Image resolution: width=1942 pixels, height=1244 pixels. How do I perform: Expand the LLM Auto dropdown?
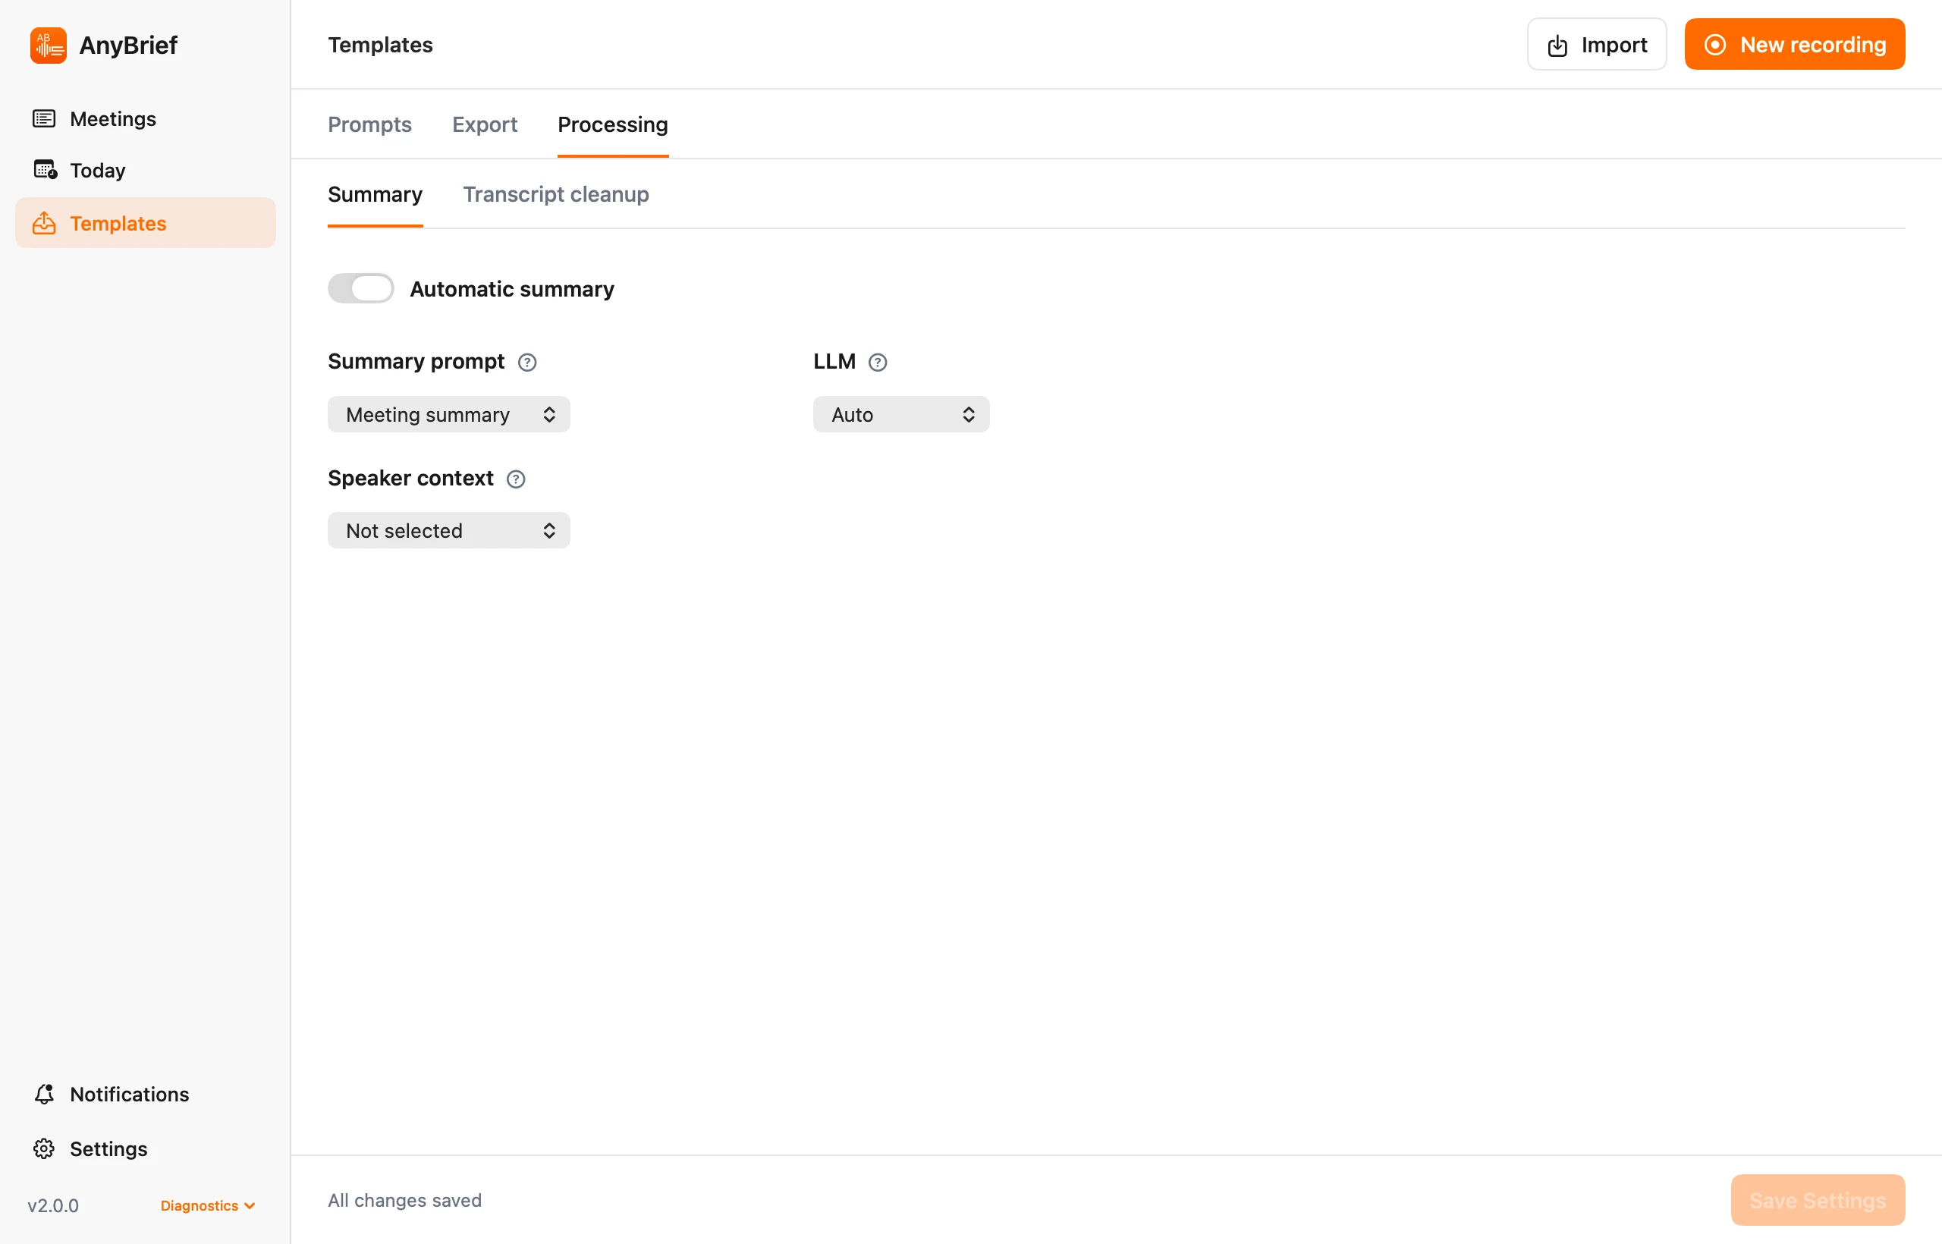point(900,414)
